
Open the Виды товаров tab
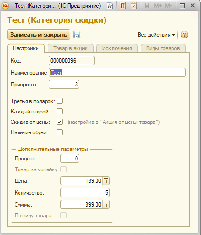[x=163, y=48]
